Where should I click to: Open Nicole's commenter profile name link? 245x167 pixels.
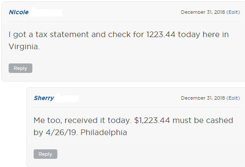coord(19,12)
